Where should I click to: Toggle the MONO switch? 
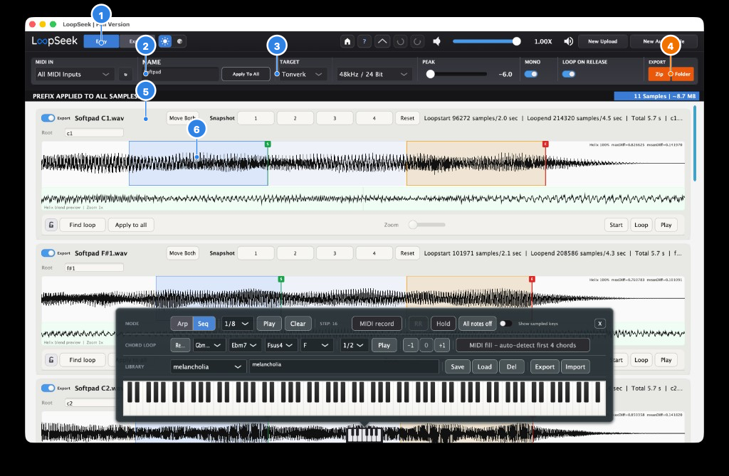[x=531, y=74]
